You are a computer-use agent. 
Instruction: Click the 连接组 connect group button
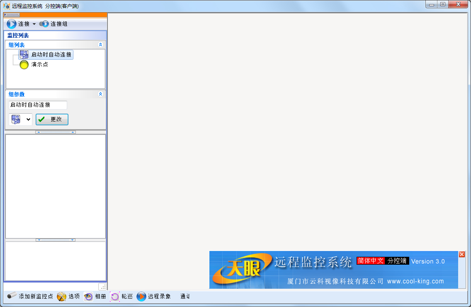[x=54, y=24]
